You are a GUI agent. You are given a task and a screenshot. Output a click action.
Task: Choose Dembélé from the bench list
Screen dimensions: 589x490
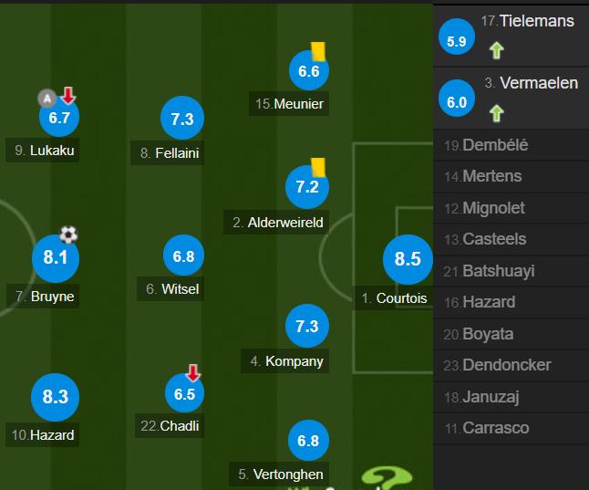pos(511,145)
